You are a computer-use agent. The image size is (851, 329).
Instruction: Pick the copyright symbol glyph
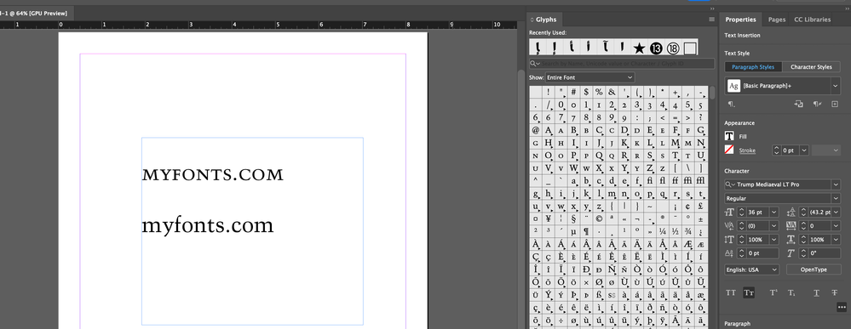coord(599,219)
